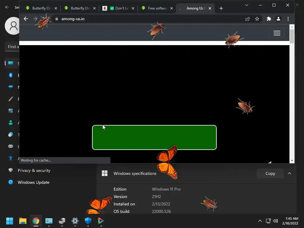
Task: Click Chrome icon in taskbar
Action: click(36, 221)
